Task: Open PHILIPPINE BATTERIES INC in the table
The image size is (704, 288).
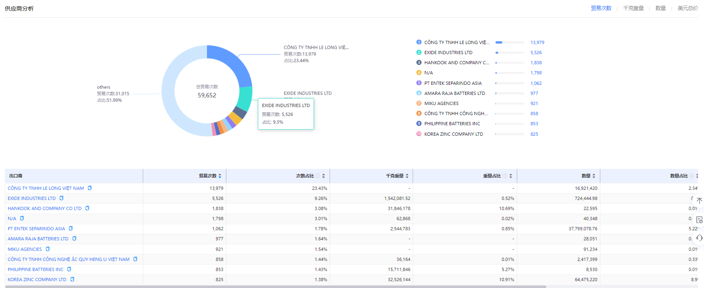Action: (36, 269)
